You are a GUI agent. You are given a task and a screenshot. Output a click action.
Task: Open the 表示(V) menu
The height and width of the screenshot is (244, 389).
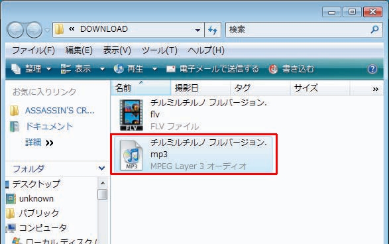click(x=117, y=50)
